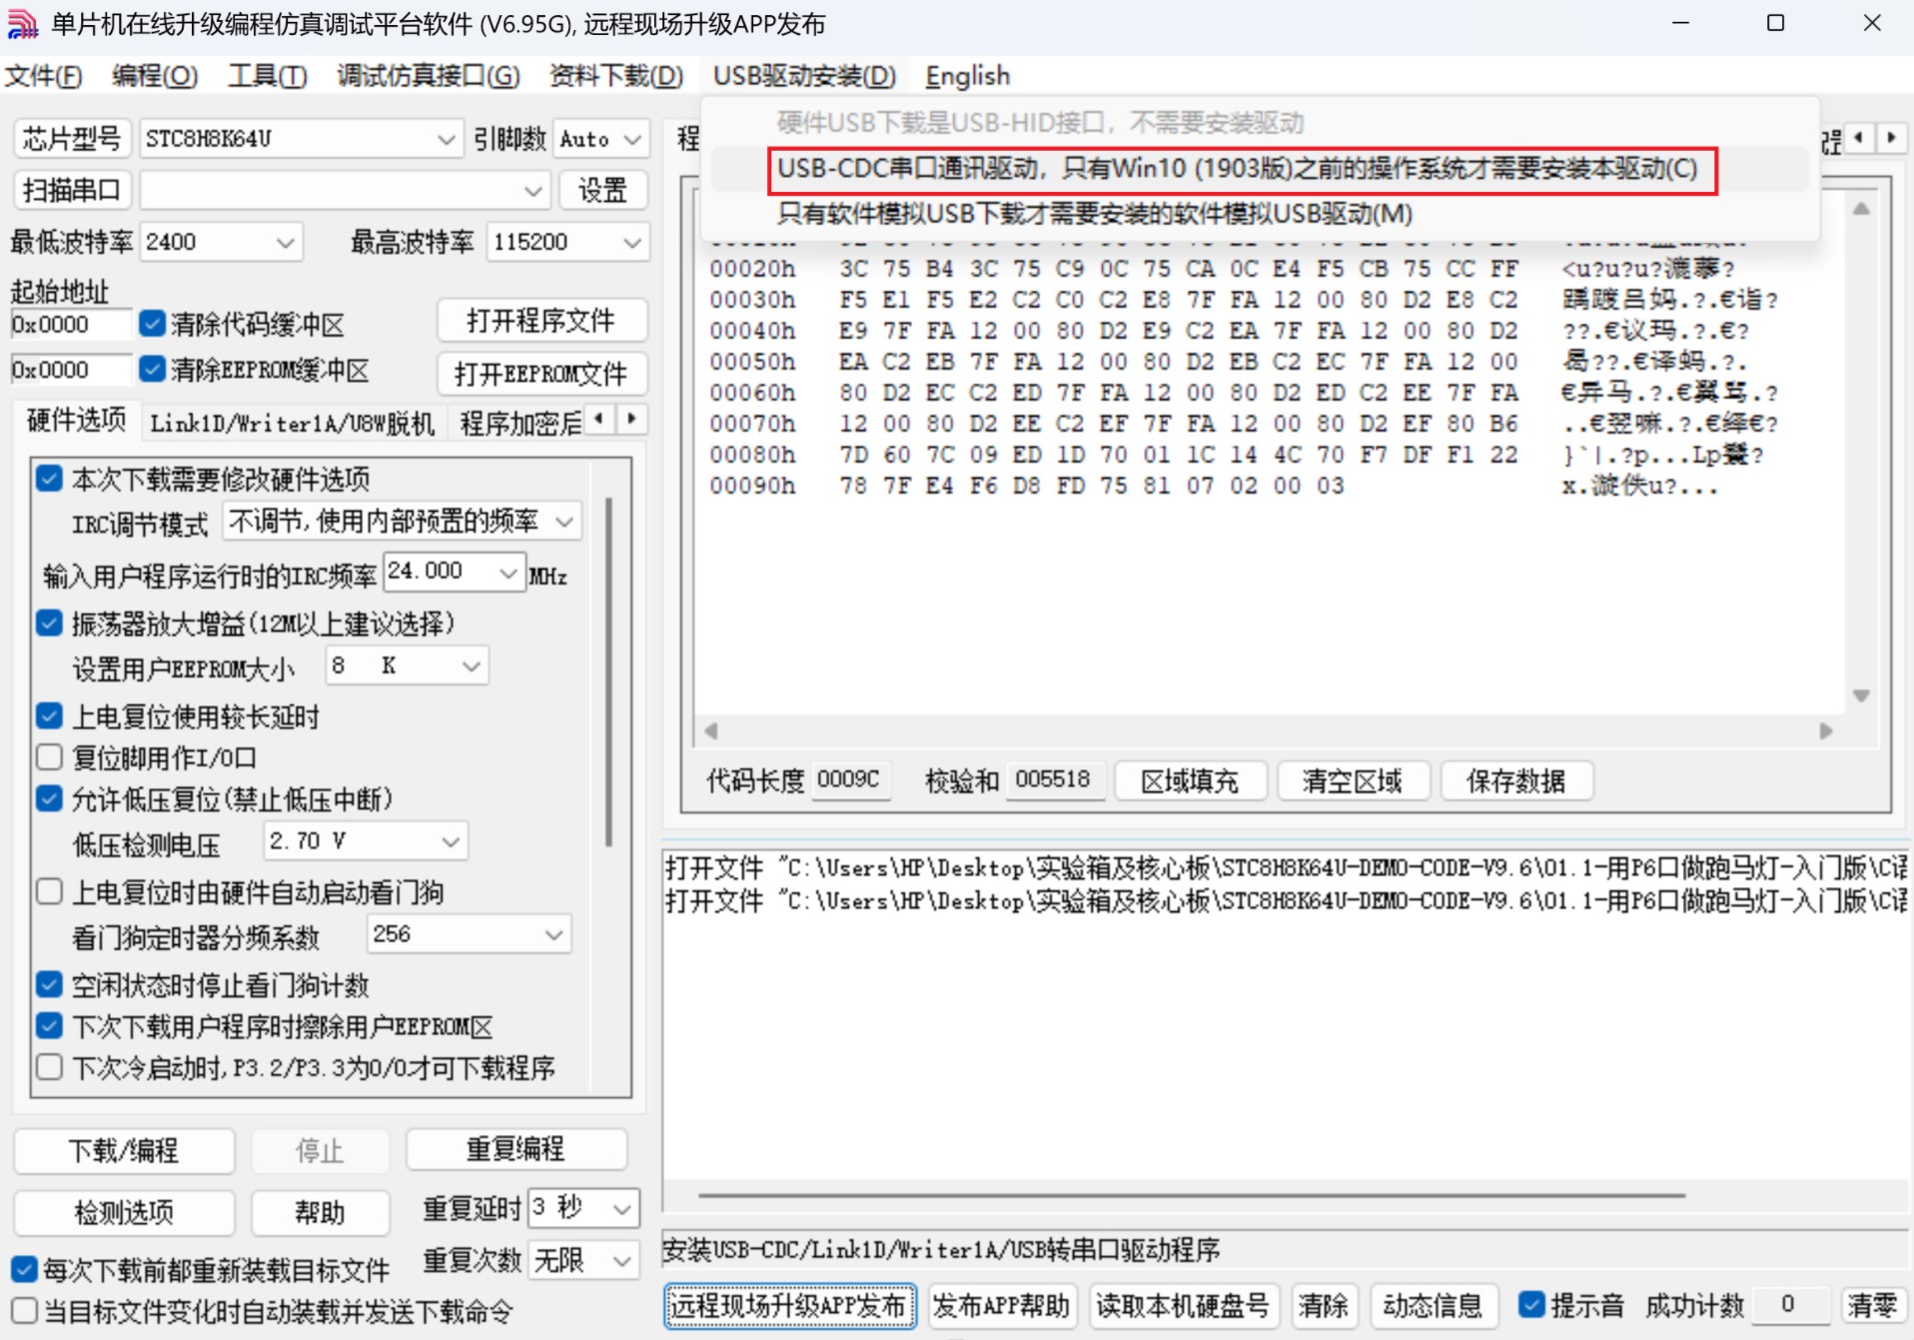1914x1340 pixels.
Task: Click the 起始地址 0x0000 code address field
Action: 70,325
